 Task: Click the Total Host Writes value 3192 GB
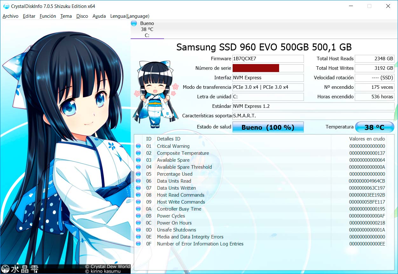(374, 68)
